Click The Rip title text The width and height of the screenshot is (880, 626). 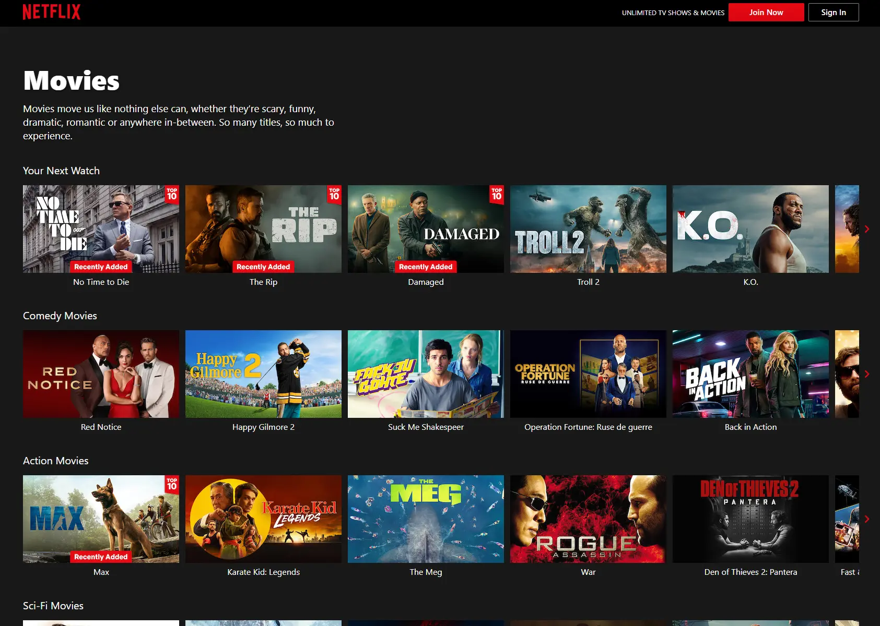click(263, 282)
